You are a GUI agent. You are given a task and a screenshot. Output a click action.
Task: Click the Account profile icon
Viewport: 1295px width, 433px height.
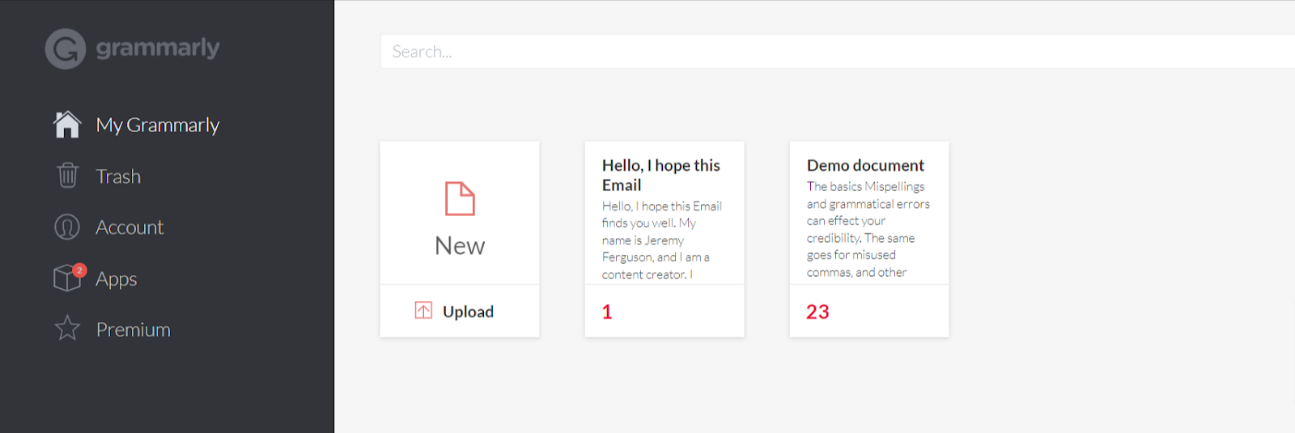[x=67, y=227]
